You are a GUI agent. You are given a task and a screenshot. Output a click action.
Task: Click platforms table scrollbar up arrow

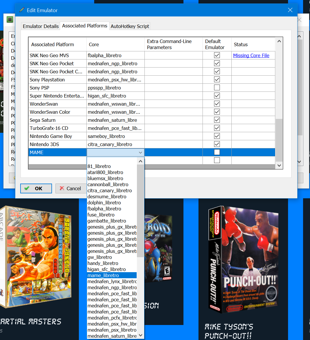[279, 41]
